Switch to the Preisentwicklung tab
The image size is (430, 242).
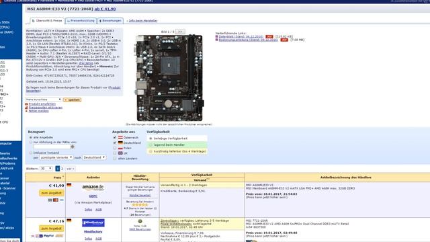pyautogui.click(x=81, y=21)
